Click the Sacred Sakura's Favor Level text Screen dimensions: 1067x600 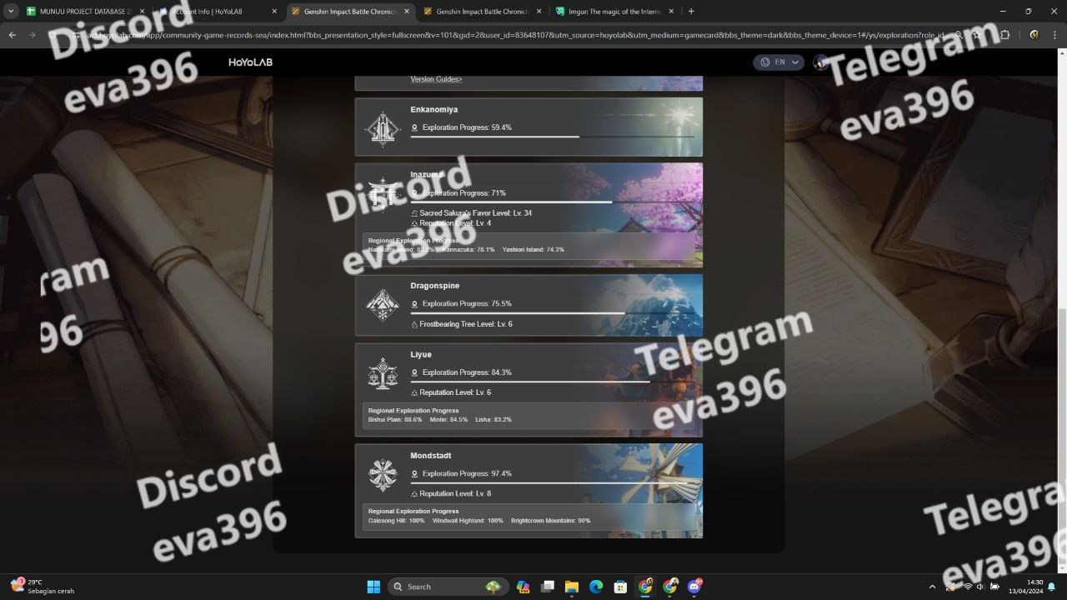tap(475, 213)
